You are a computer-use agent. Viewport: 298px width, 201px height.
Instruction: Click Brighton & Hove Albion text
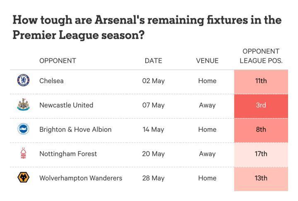pos(75,129)
